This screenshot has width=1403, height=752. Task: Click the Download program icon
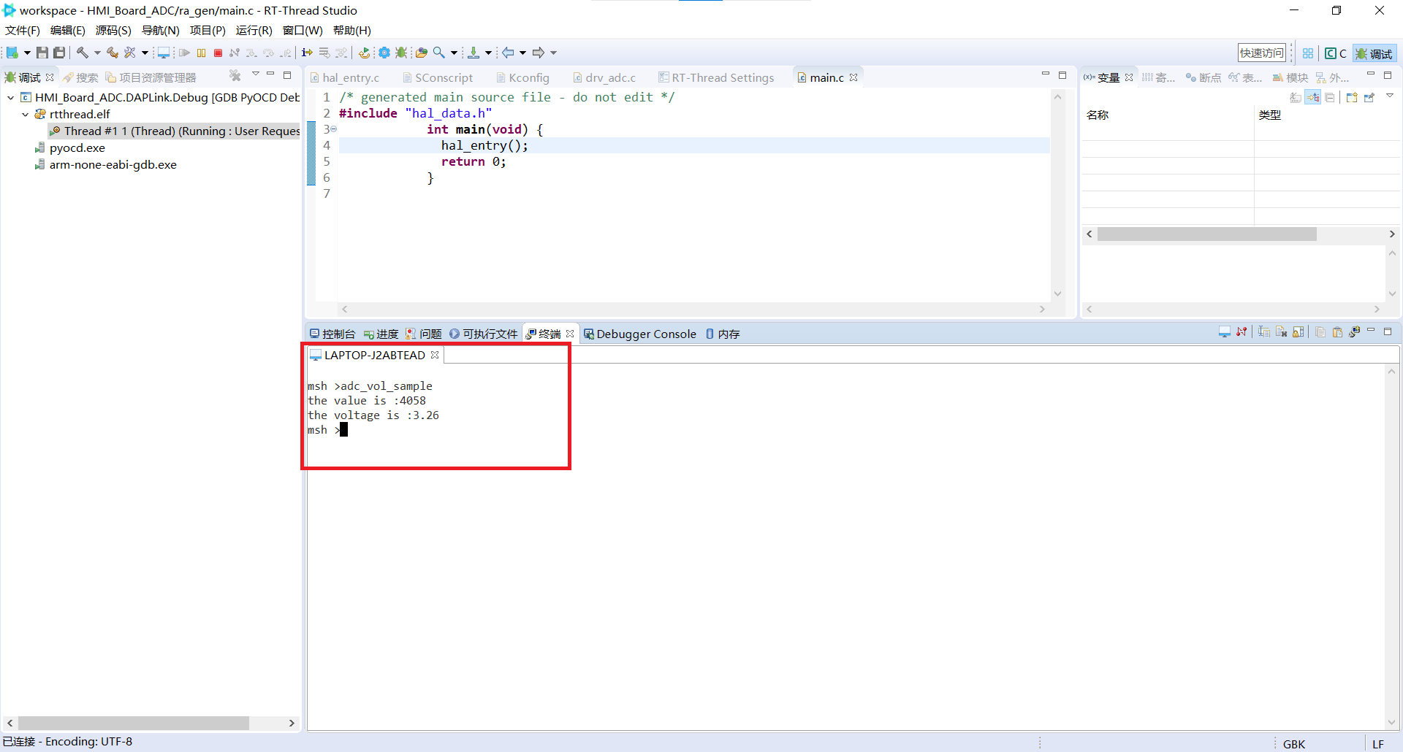point(474,53)
